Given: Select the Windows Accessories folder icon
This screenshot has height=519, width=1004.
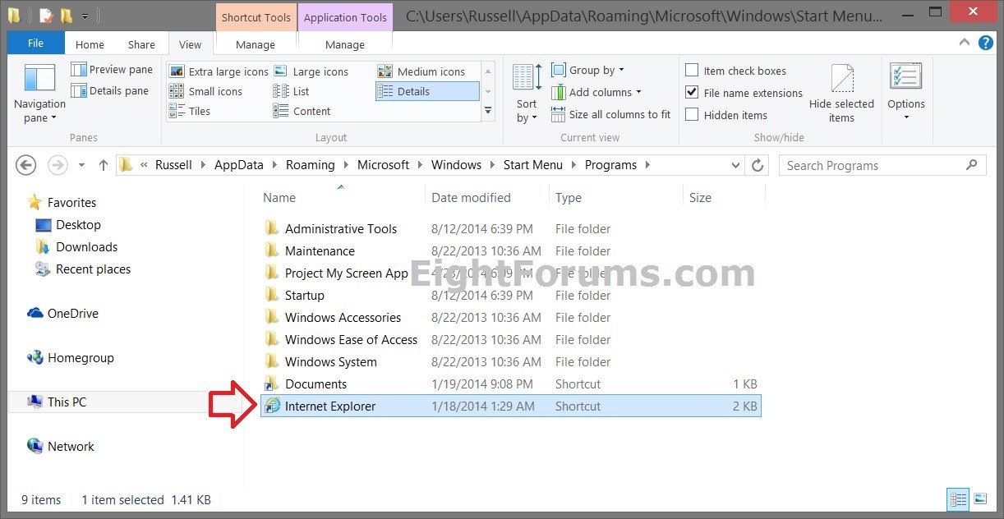Looking at the screenshot, I should 272,318.
